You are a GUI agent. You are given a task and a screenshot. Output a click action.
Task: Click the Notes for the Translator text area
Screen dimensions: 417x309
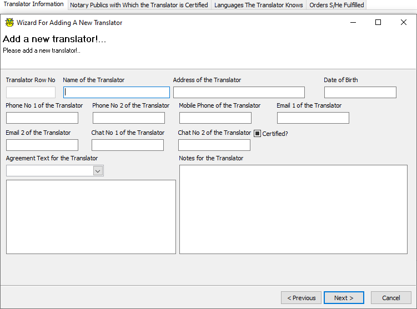(293, 209)
